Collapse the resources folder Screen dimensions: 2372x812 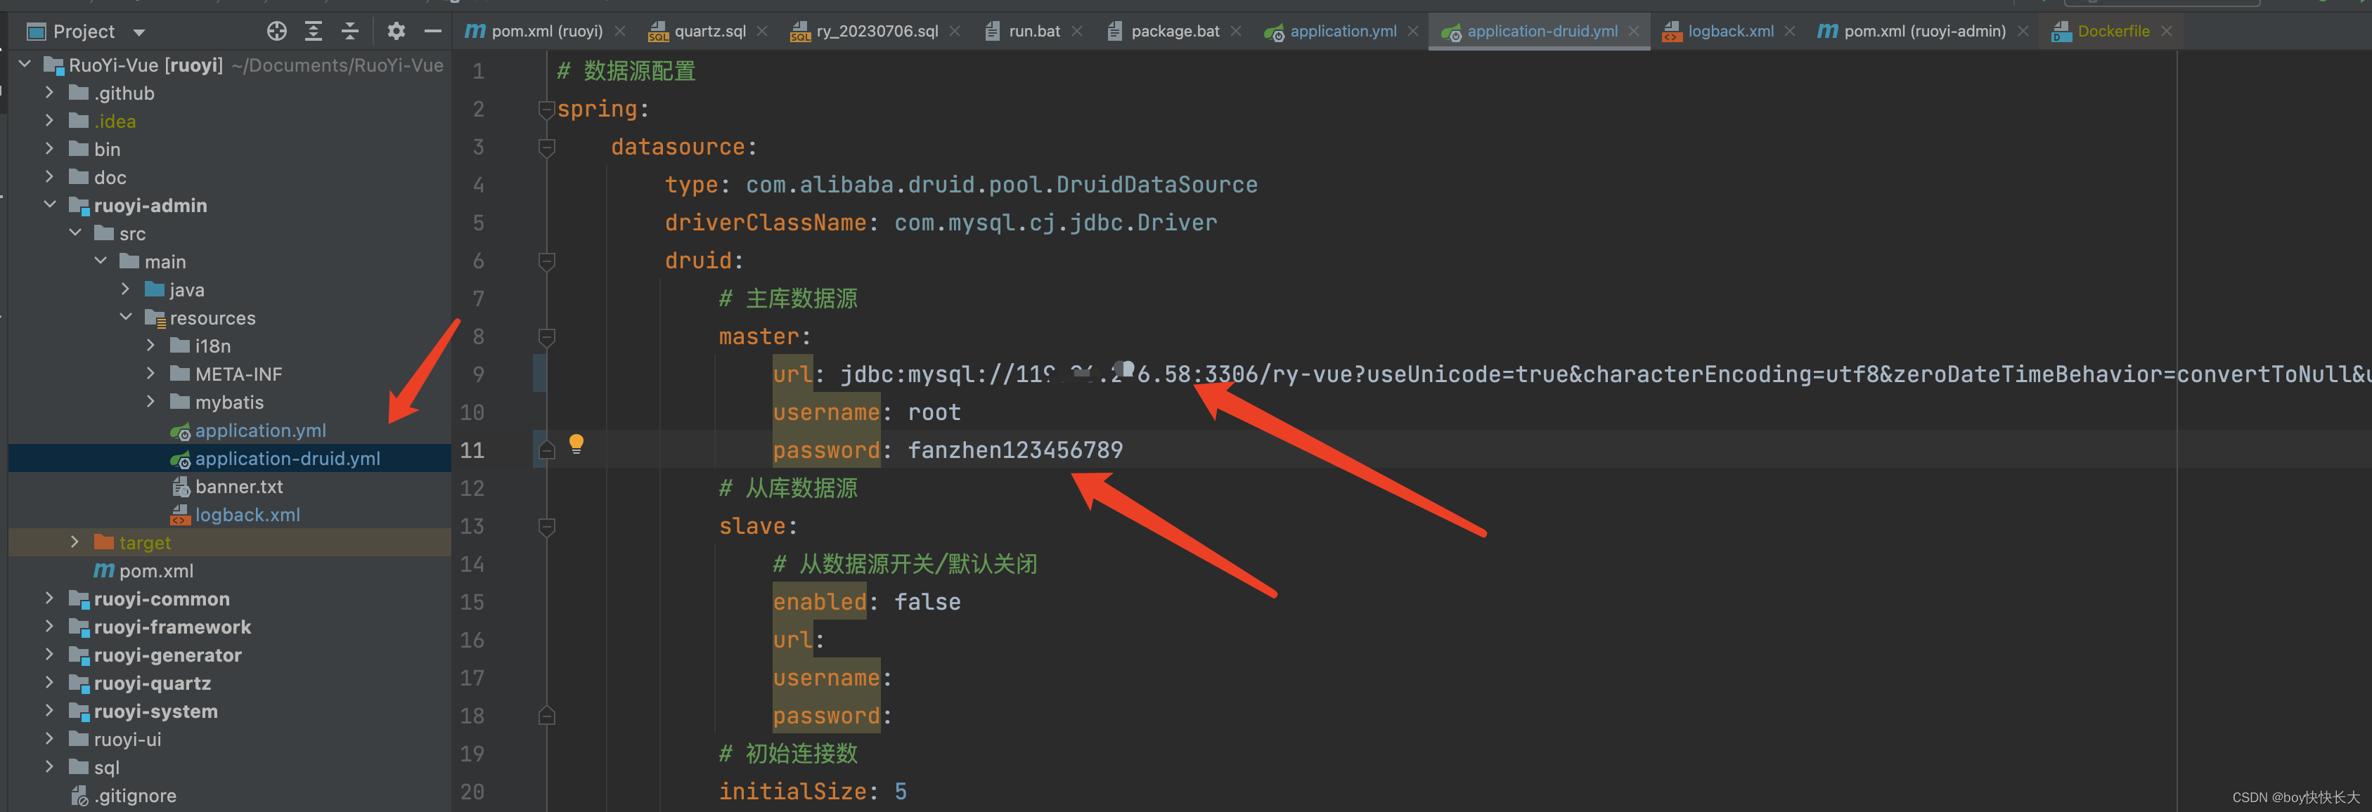pyautogui.click(x=126, y=317)
